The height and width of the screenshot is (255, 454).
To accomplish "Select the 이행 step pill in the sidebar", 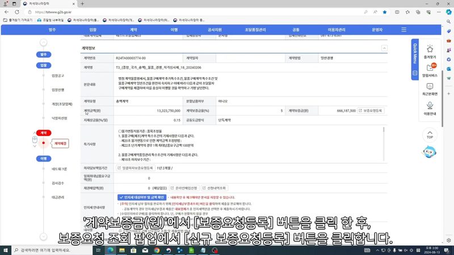I will pyautogui.click(x=44, y=159).
